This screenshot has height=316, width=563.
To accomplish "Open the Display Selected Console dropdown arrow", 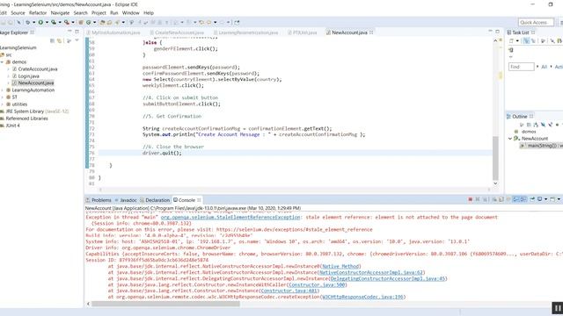I will (545, 199).
